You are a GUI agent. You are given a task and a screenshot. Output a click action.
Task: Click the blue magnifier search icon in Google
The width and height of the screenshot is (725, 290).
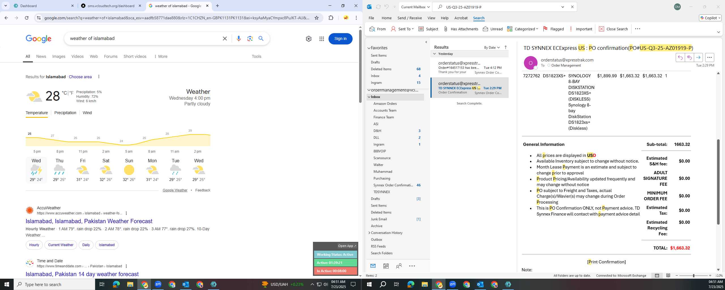(261, 39)
